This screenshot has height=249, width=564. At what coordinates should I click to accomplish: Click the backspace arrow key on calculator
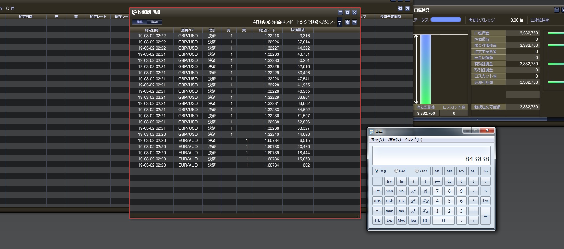click(x=437, y=181)
